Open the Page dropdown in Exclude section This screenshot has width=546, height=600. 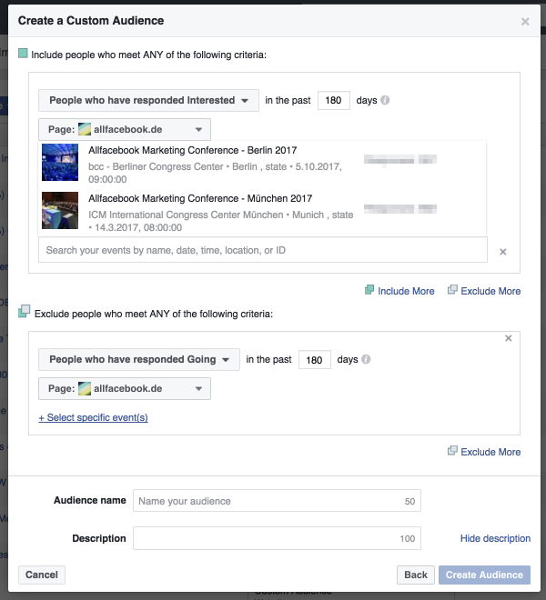coord(125,389)
